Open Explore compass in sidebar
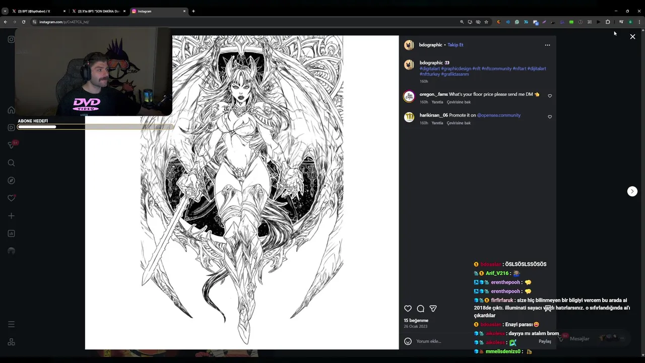Viewport: 645px width, 363px height. 11,180
